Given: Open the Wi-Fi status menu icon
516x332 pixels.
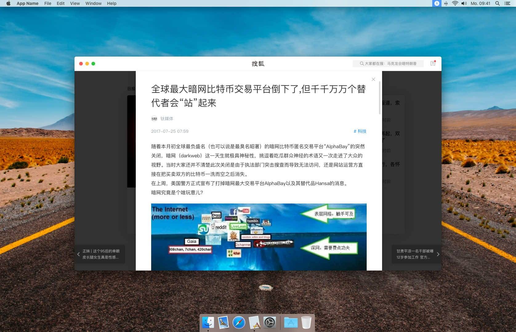Looking at the screenshot, I should 455,3.
